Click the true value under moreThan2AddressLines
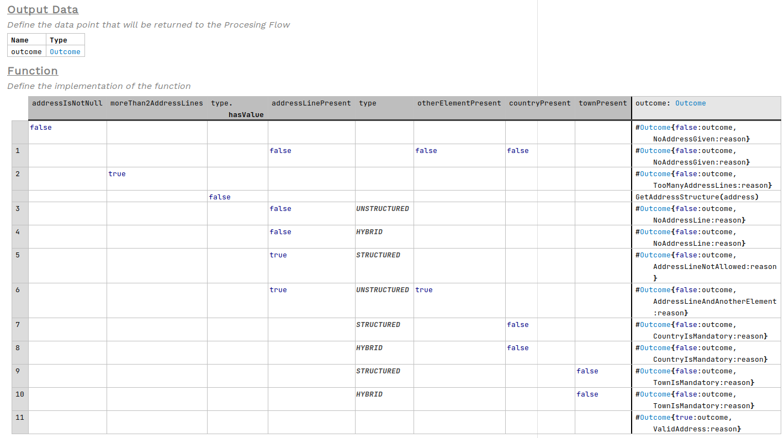784x438 pixels. click(x=117, y=173)
